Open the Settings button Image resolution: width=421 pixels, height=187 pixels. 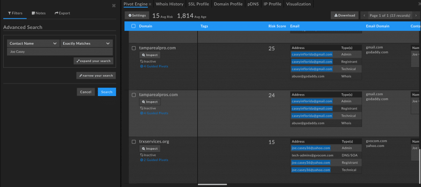pos(137,15)
